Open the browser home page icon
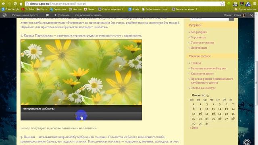Viewport: 258px width, 145px height. pyautogui.click(x=21, y=4)
